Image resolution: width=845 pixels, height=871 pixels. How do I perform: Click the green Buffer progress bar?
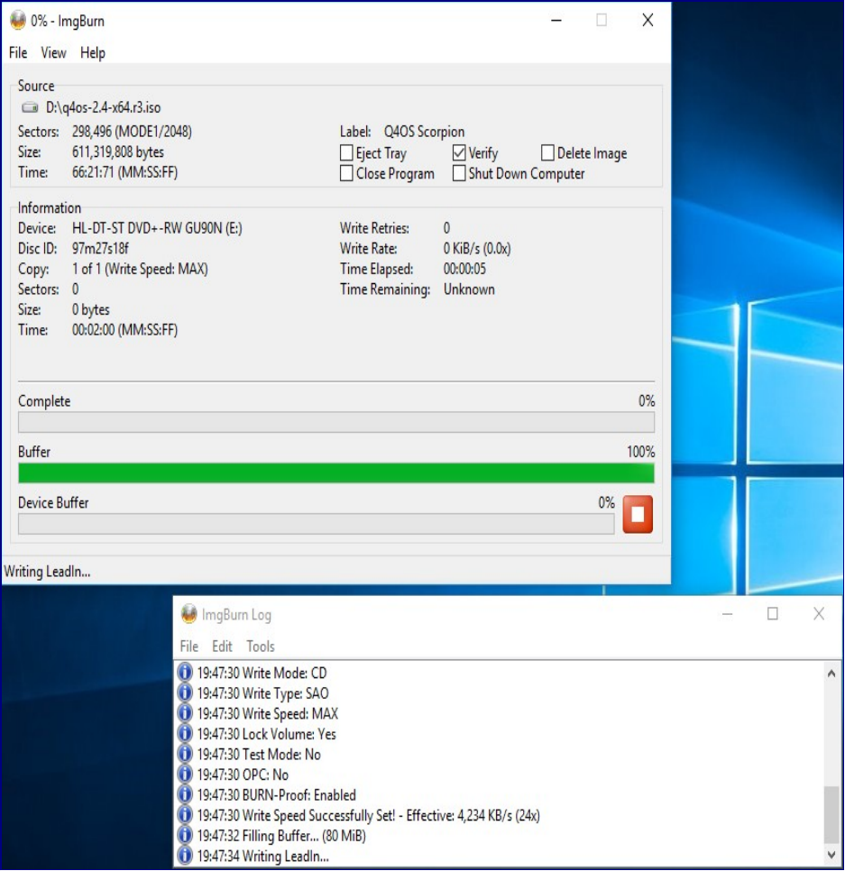pyautogui.click(x=335, y=473)
